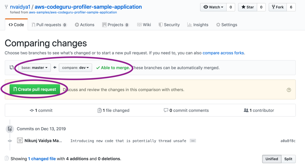Select the Unified diff view

click(x=272, y=159)
